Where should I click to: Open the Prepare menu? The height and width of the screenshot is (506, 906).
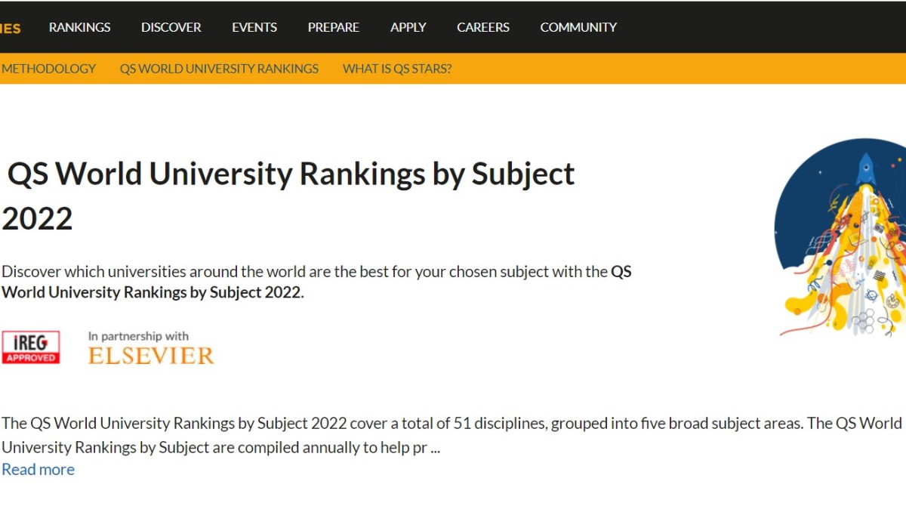coord(333,27)
